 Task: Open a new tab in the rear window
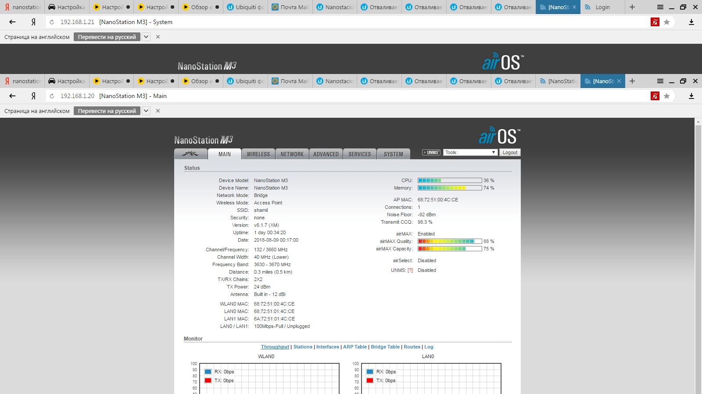point(632,7)
